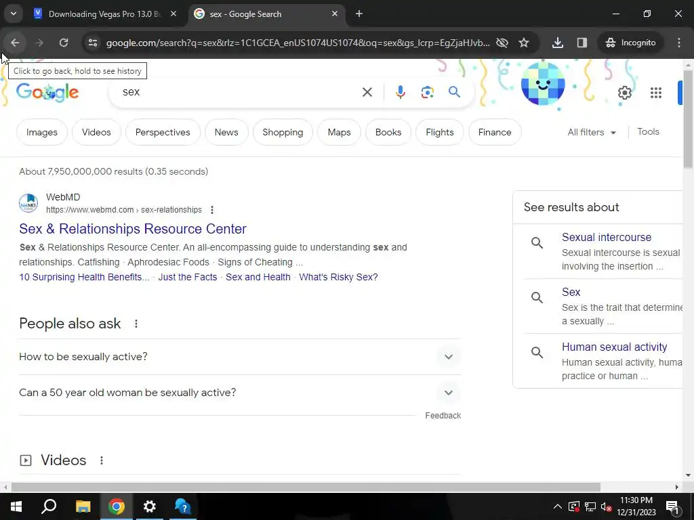Expand Can a 50 year old woman question
Viewport: 694px width, 520px height.
[x=240, y=393]
